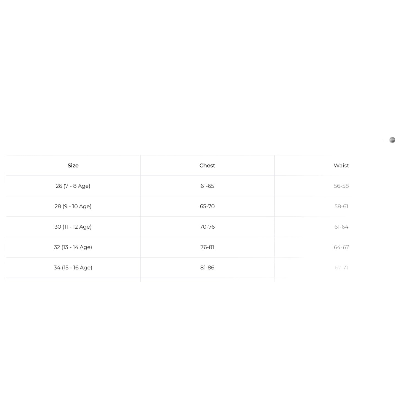Select the Waist column header
The width and height of the screenshot is (416, 416).
click(341, 165)
